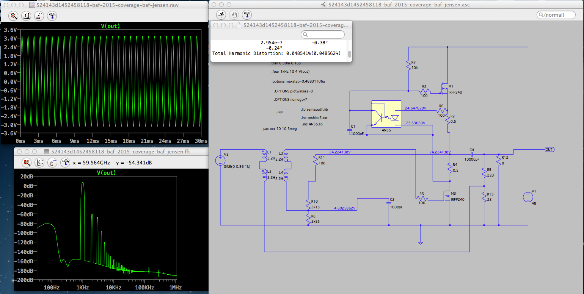Click autorange axes icon in .fft window
The height and width of the screenshot is (294, 584).
click(39, 163)
